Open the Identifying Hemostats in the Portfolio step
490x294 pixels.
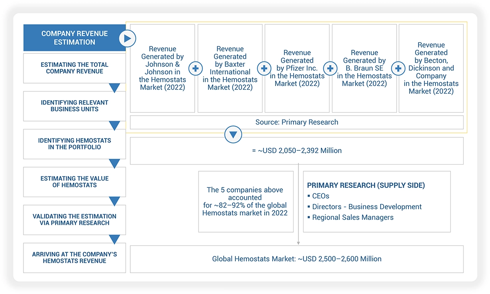tap(74, 144)
